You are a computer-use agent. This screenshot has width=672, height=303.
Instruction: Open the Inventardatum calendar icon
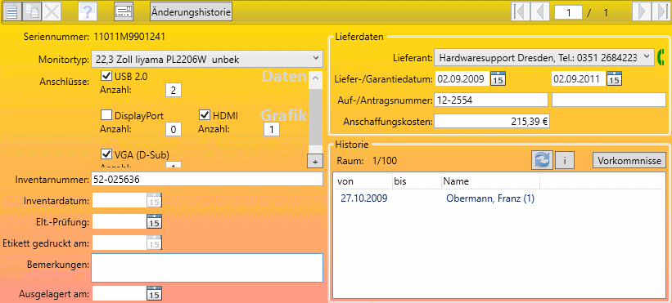coord(154,200)
